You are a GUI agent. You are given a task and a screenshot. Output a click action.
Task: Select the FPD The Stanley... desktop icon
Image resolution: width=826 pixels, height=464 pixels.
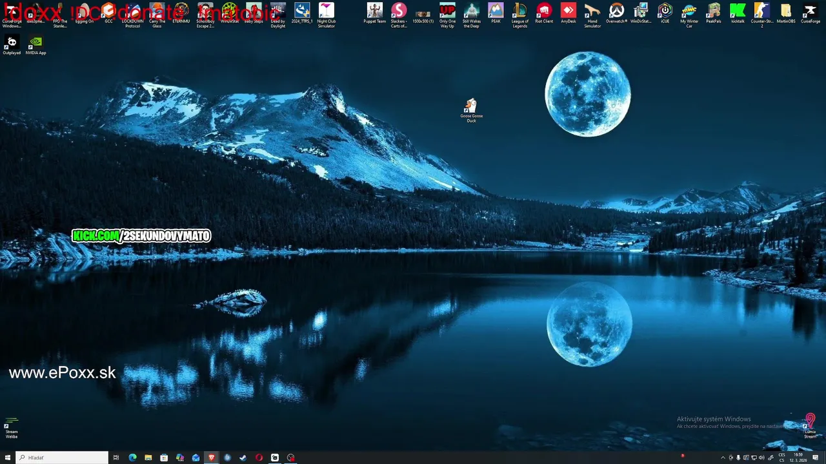pyautogui.click(x=60, y=15)
